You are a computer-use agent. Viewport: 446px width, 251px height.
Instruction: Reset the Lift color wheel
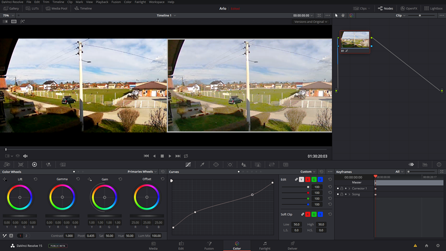point(36,179)
